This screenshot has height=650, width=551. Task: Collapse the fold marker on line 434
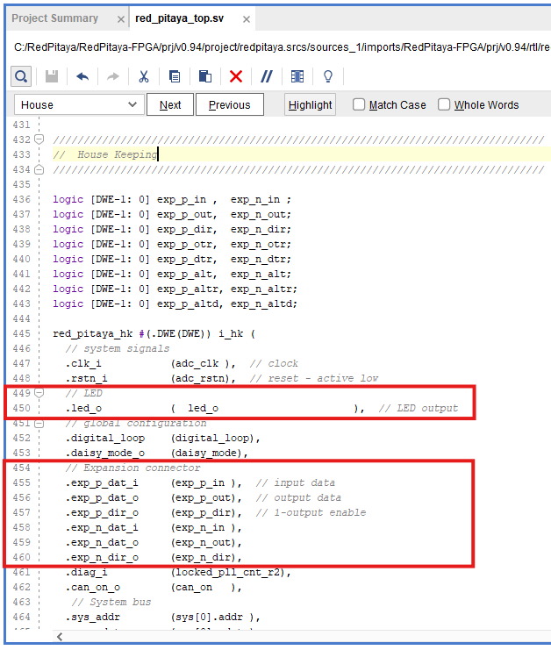point(39,169)
